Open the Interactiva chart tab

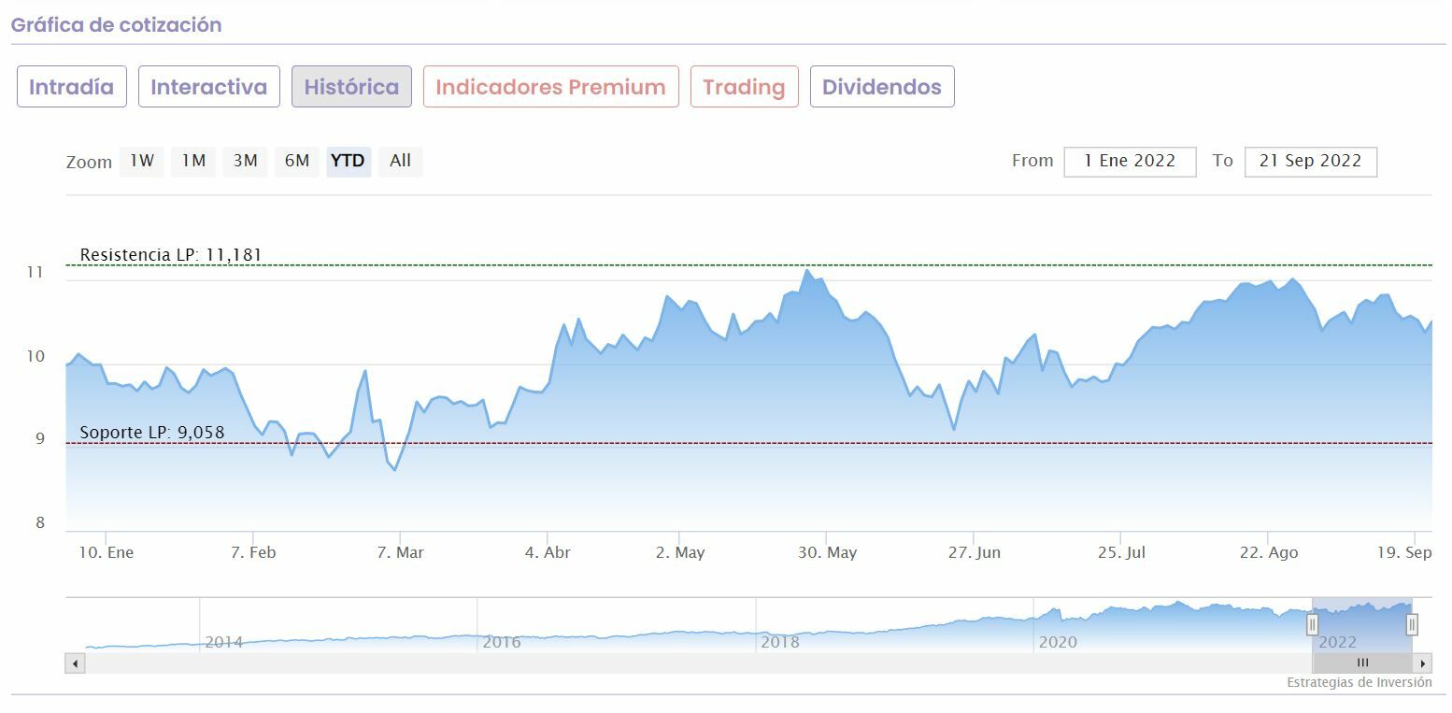pos(208,87)
